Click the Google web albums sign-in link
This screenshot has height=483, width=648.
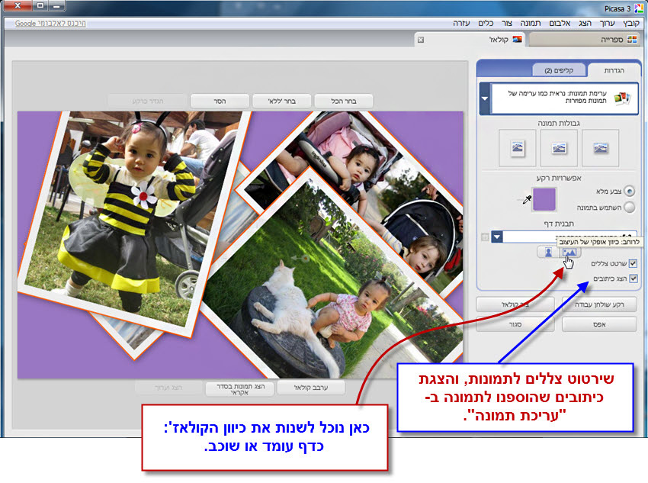[x=50, y=23]
